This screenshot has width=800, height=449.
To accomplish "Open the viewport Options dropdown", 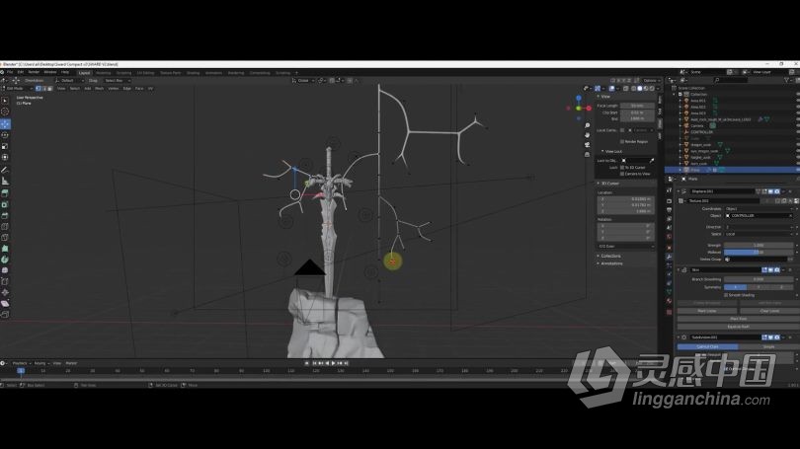I will [x=651, y=80].
